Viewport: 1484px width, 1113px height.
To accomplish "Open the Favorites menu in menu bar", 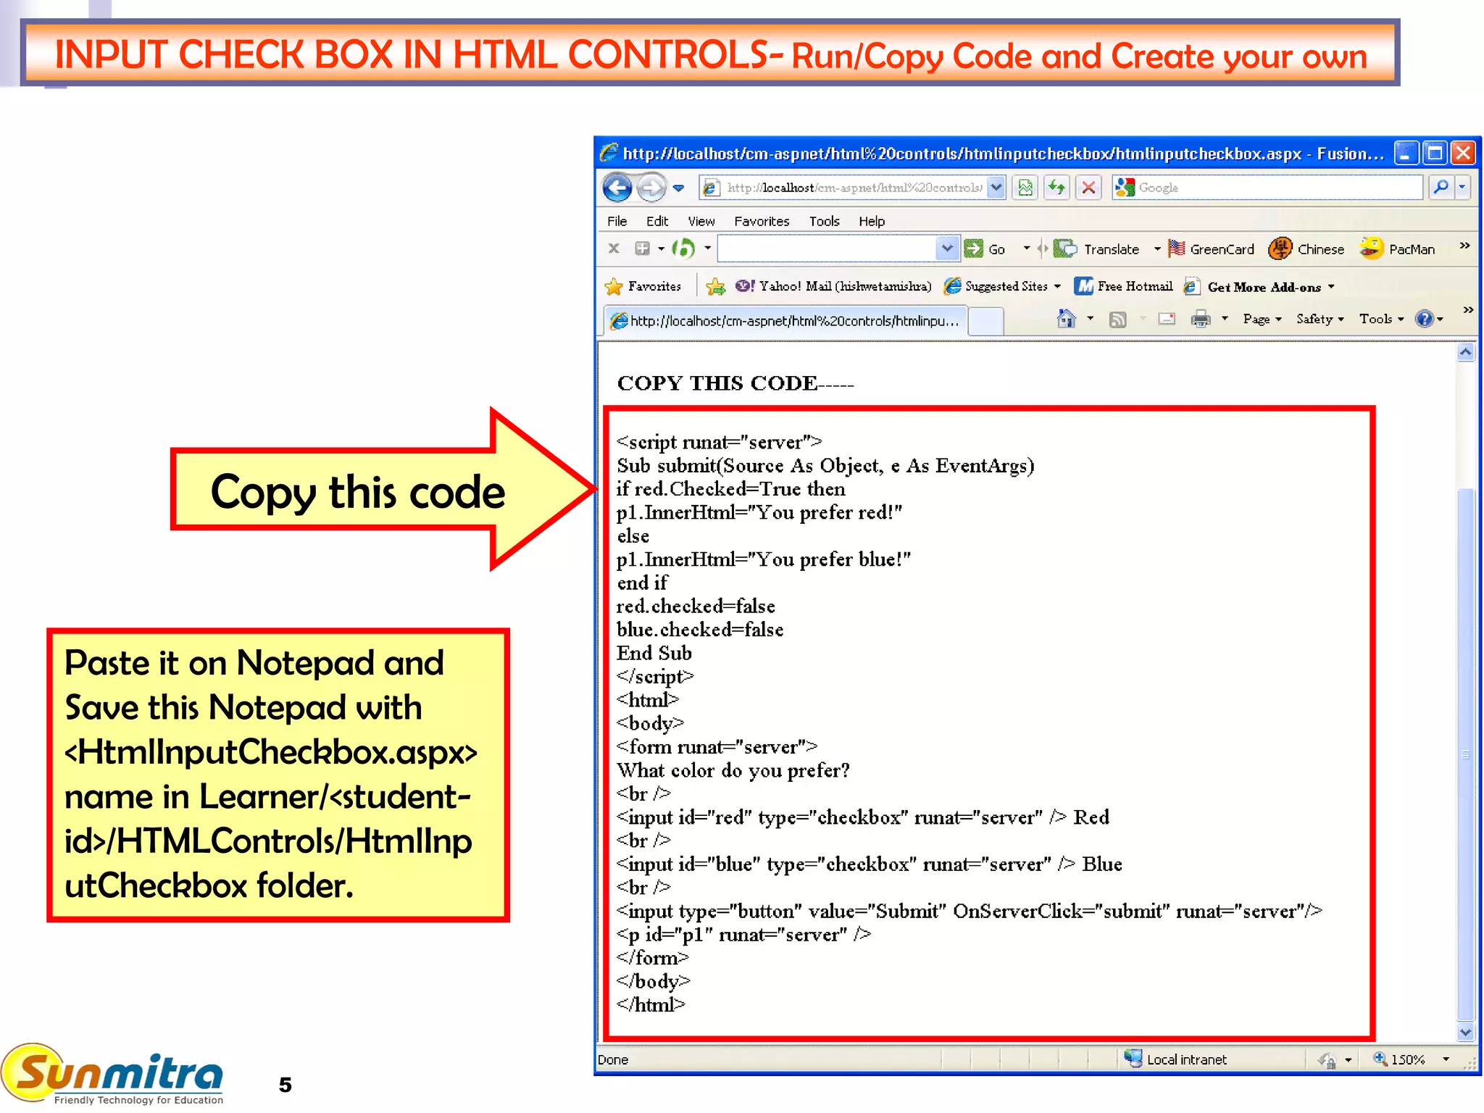I will point(761,221).
